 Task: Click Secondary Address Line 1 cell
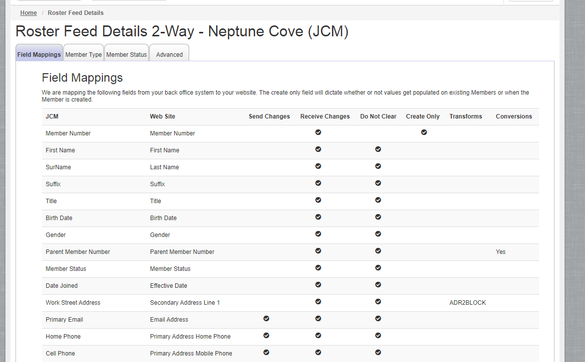pos(185,303)
